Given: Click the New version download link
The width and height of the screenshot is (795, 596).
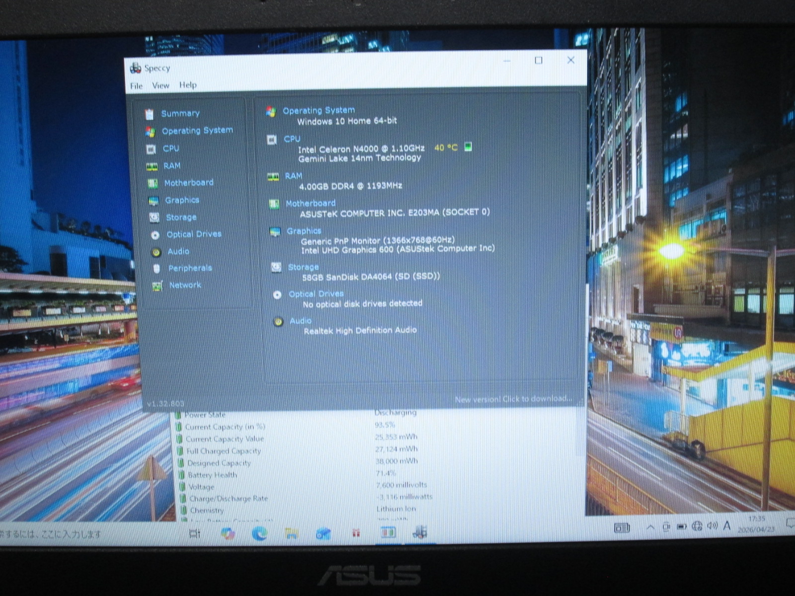Looking at the screenshot, I should [513, 399].
